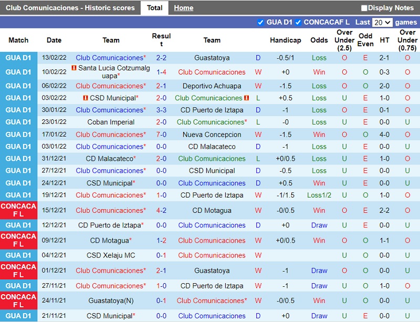Switch to the Home tab
Viewport: 420px width, 322px height.
pyautogui.click(x=183, y=8)
